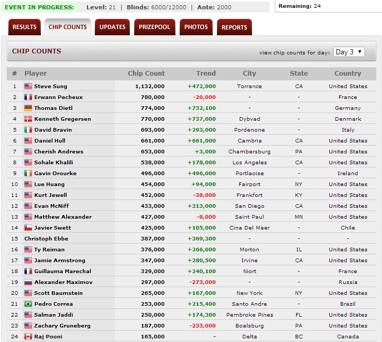Image resolution: width=382 pixels, height=342 pixels.
Task: Click the US flag beside Steve Sung
Action: click(28, 87)
